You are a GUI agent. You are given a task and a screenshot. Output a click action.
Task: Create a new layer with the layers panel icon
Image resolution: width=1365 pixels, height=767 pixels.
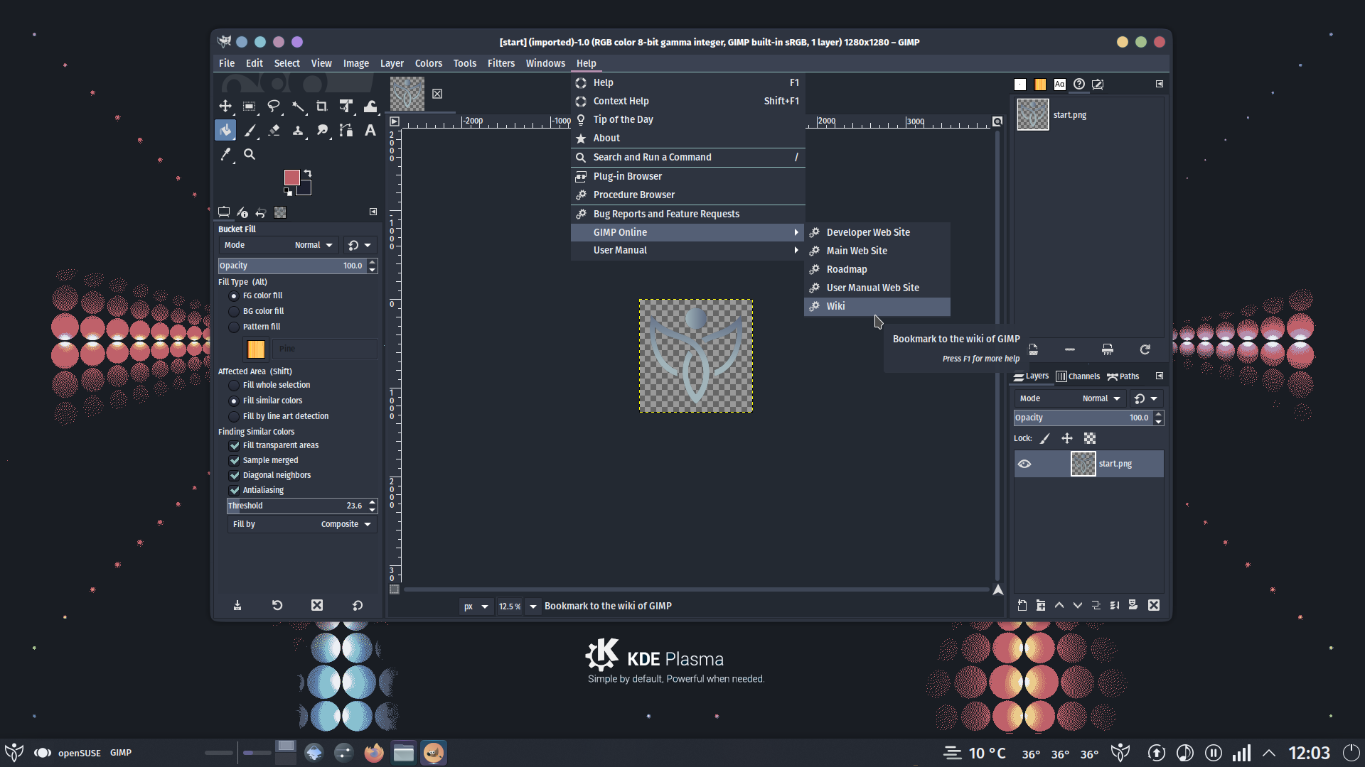(1022, 605)
